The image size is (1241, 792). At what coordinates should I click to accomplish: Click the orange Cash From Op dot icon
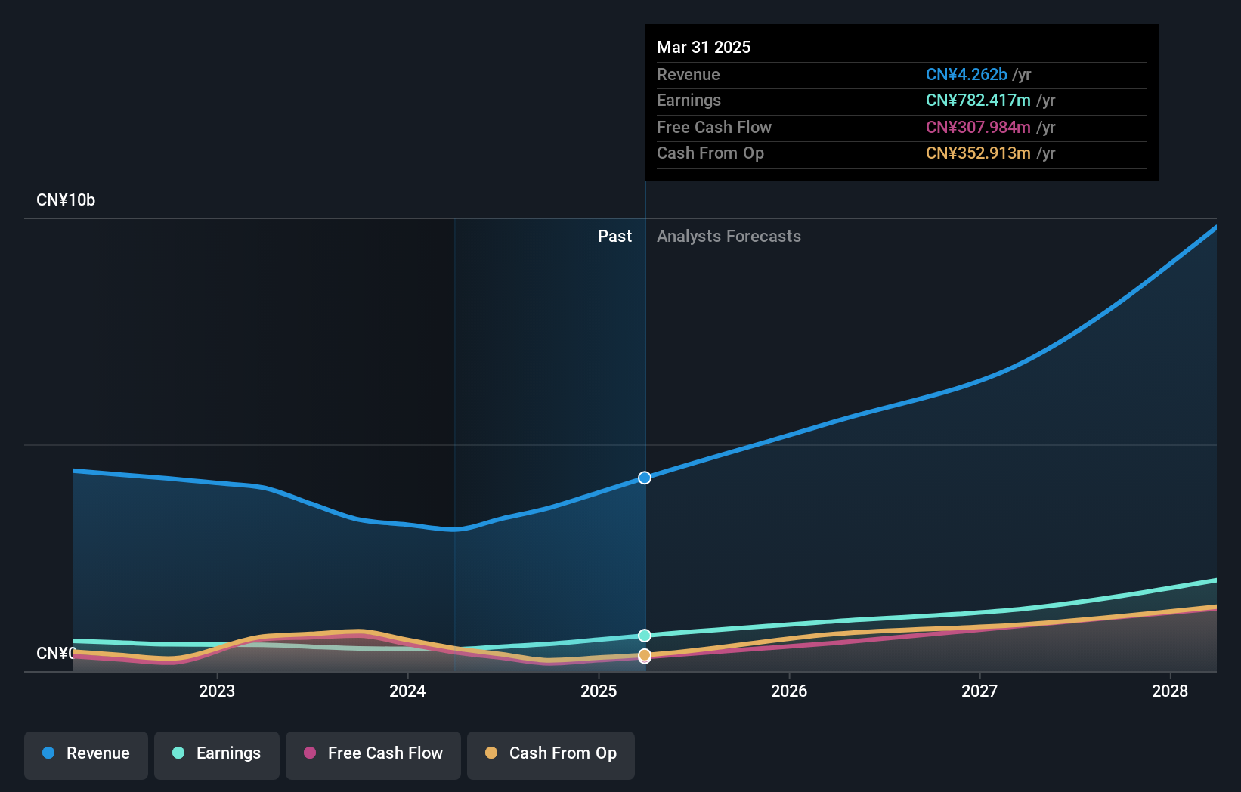[x=492, y=754]
